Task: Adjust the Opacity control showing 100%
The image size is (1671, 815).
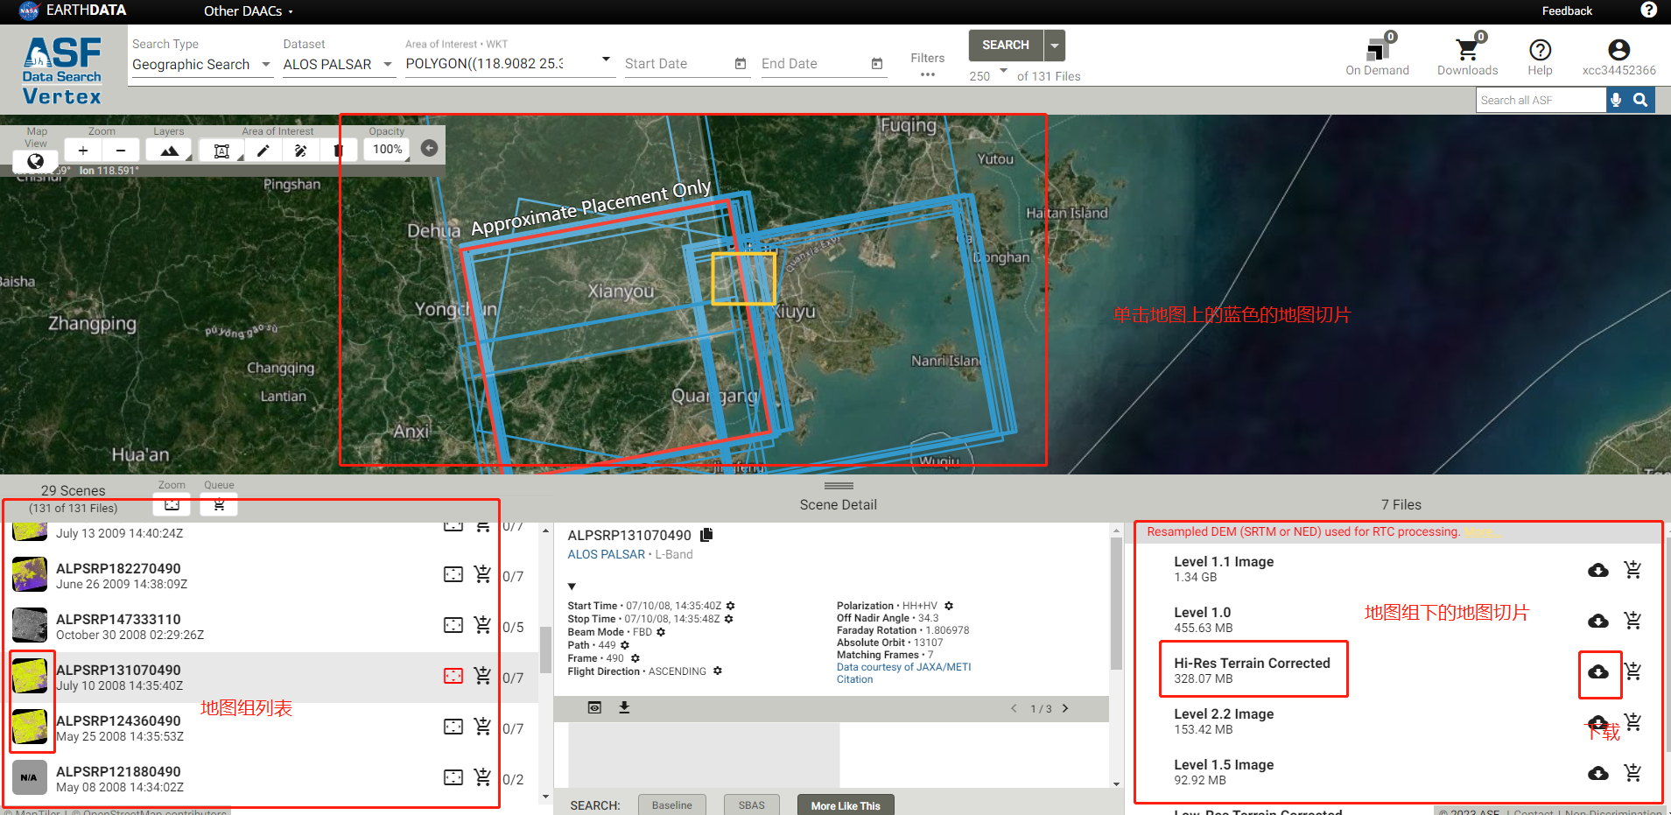Action: click(x=386, y=149)
